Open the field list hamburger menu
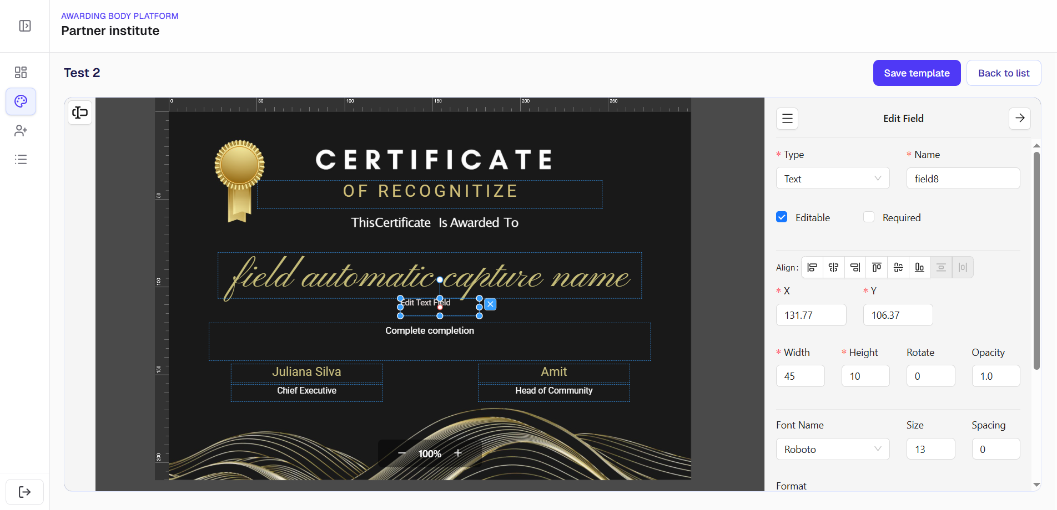Screen dimensions: 1057x510 pos(787,119)
